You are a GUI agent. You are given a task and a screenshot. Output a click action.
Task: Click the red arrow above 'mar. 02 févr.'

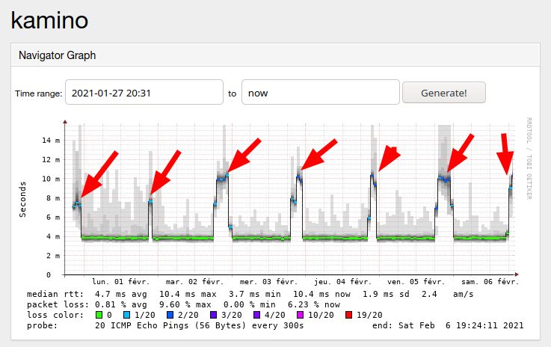[165, 172]
